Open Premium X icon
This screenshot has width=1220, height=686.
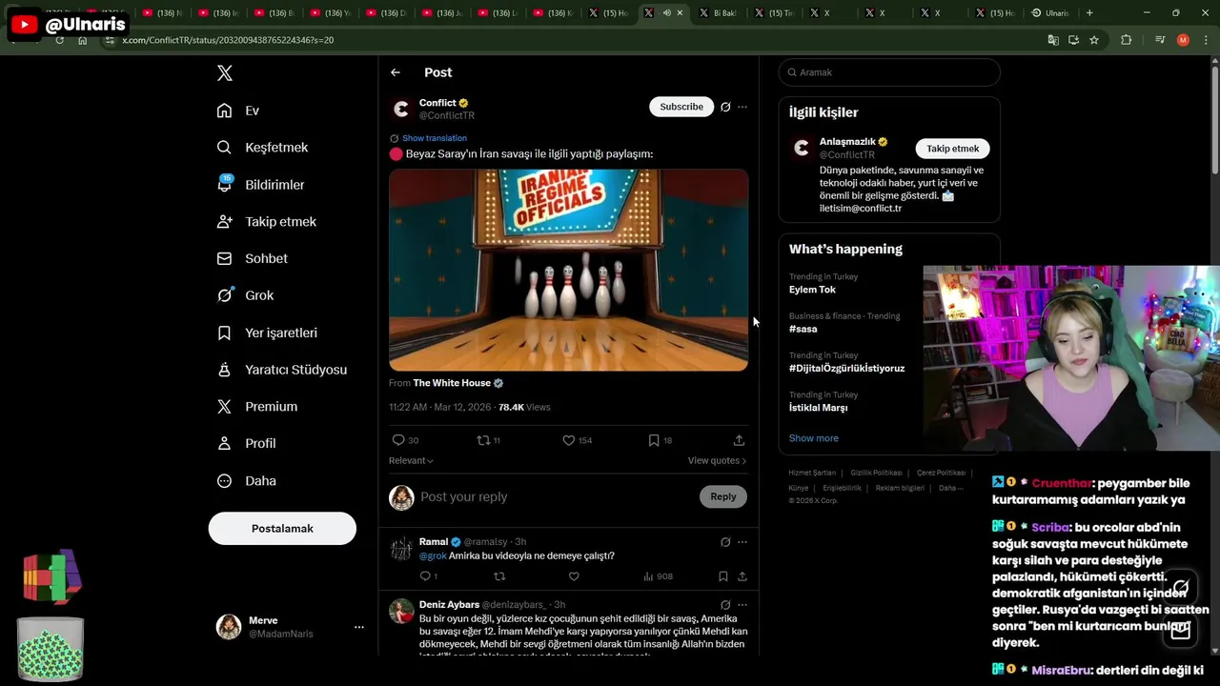click(x=224, y=406)
